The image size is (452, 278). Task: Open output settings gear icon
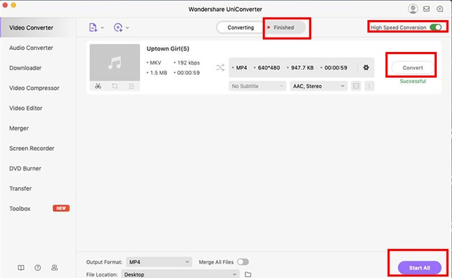(366, 67)
